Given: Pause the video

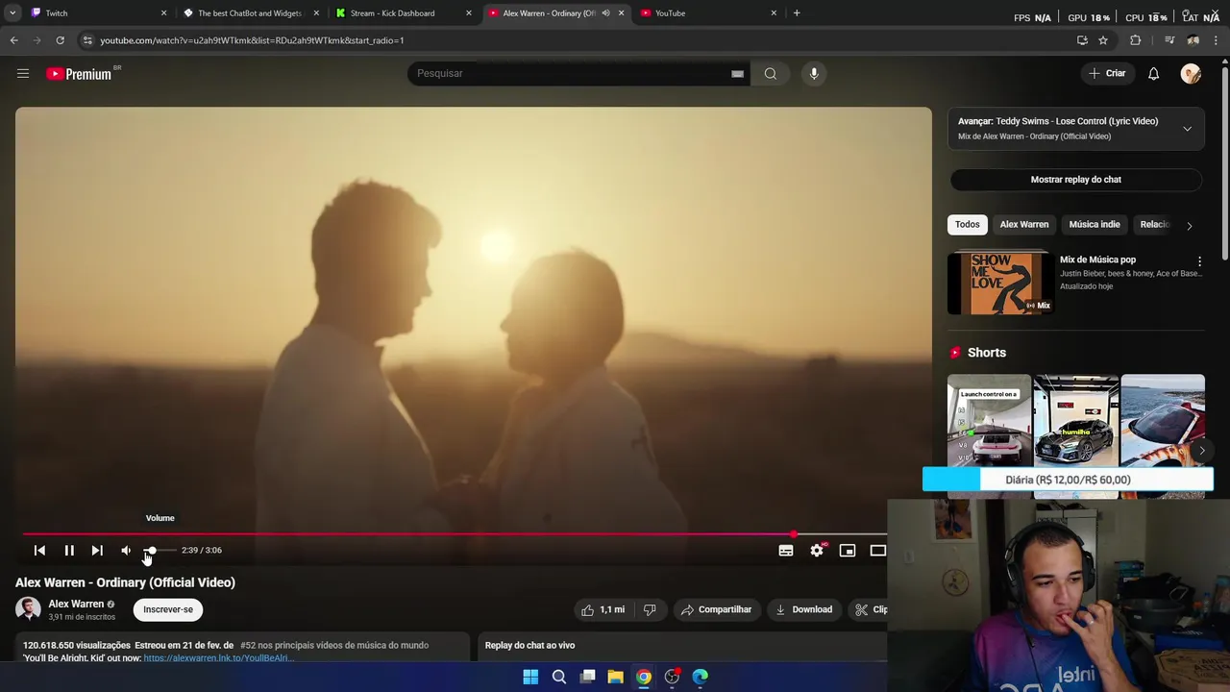Looking at the screenshot, I should (69, 550).
